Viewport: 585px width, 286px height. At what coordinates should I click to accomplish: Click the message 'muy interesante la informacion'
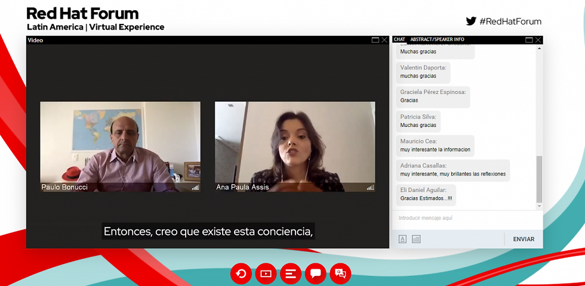pyautogui.click(x=435, y=150)
